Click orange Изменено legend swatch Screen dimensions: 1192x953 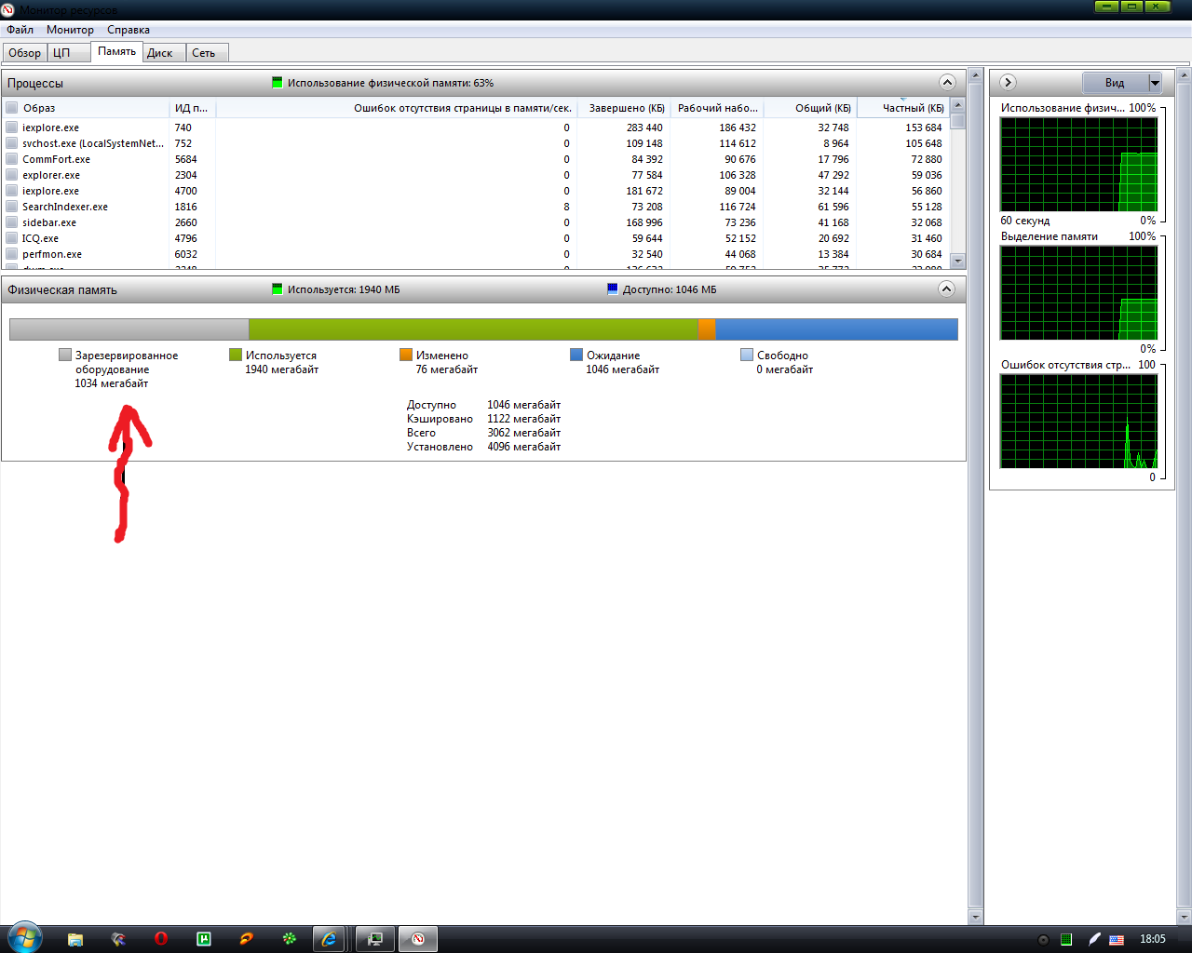point(406,355)
